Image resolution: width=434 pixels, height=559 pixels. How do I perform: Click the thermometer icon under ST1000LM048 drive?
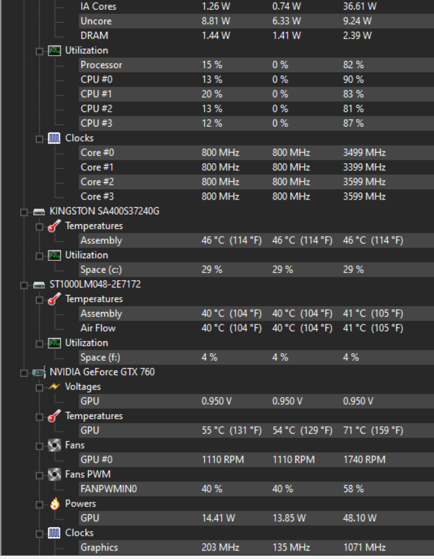pos(54,299)
